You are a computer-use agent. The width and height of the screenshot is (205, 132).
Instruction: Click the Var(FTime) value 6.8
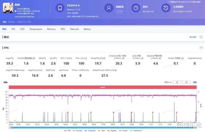(x=63, y=75)
